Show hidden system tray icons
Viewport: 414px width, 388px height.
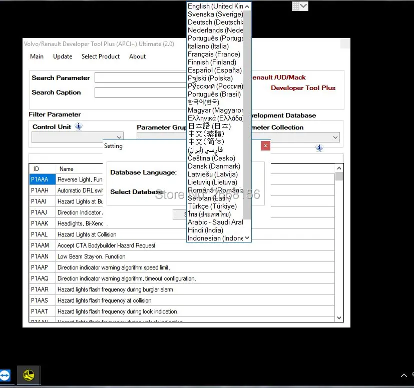coord(403,375)
